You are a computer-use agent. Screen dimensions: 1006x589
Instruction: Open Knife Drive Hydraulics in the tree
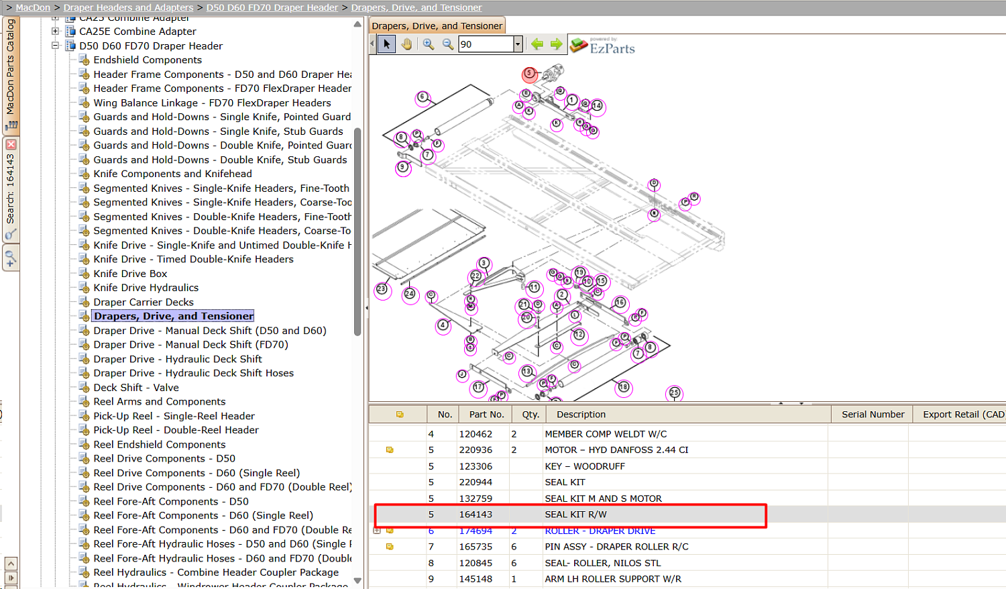pyautogui.click(x=146, y=288)
